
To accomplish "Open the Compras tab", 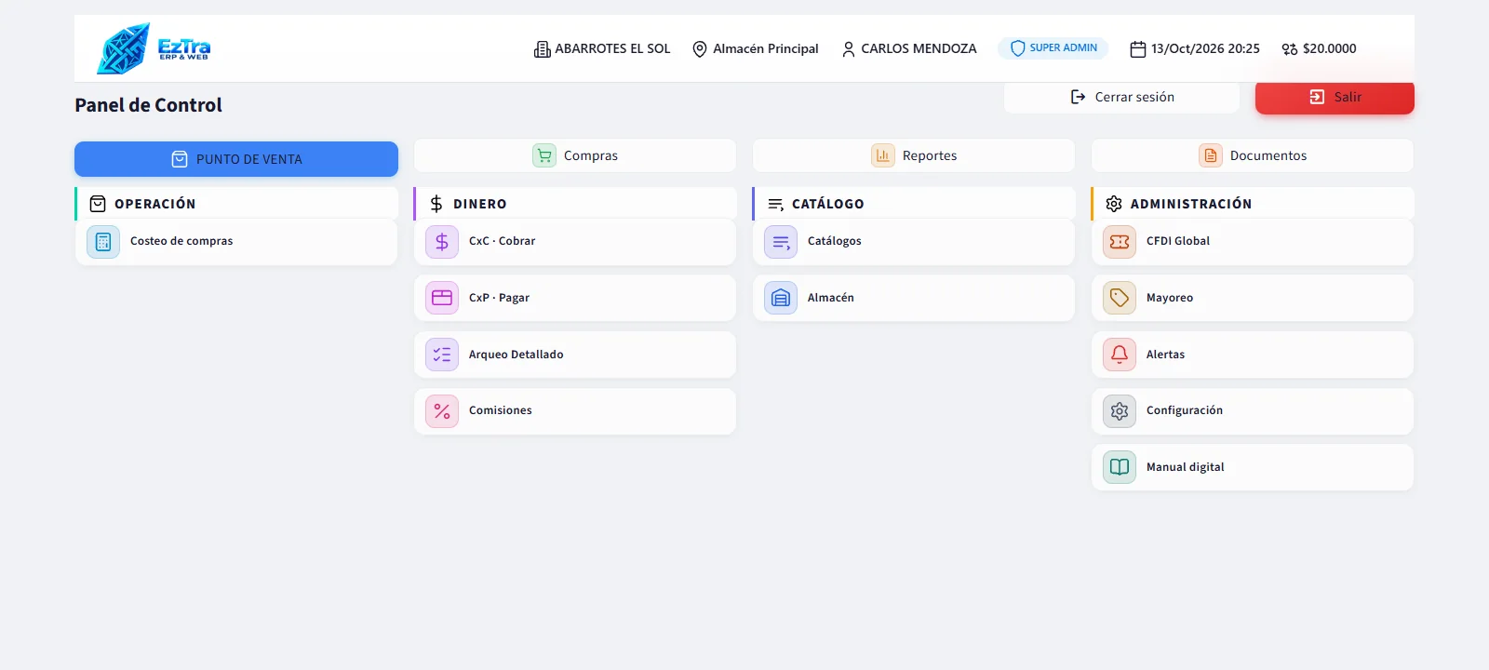I will [575, 155].
